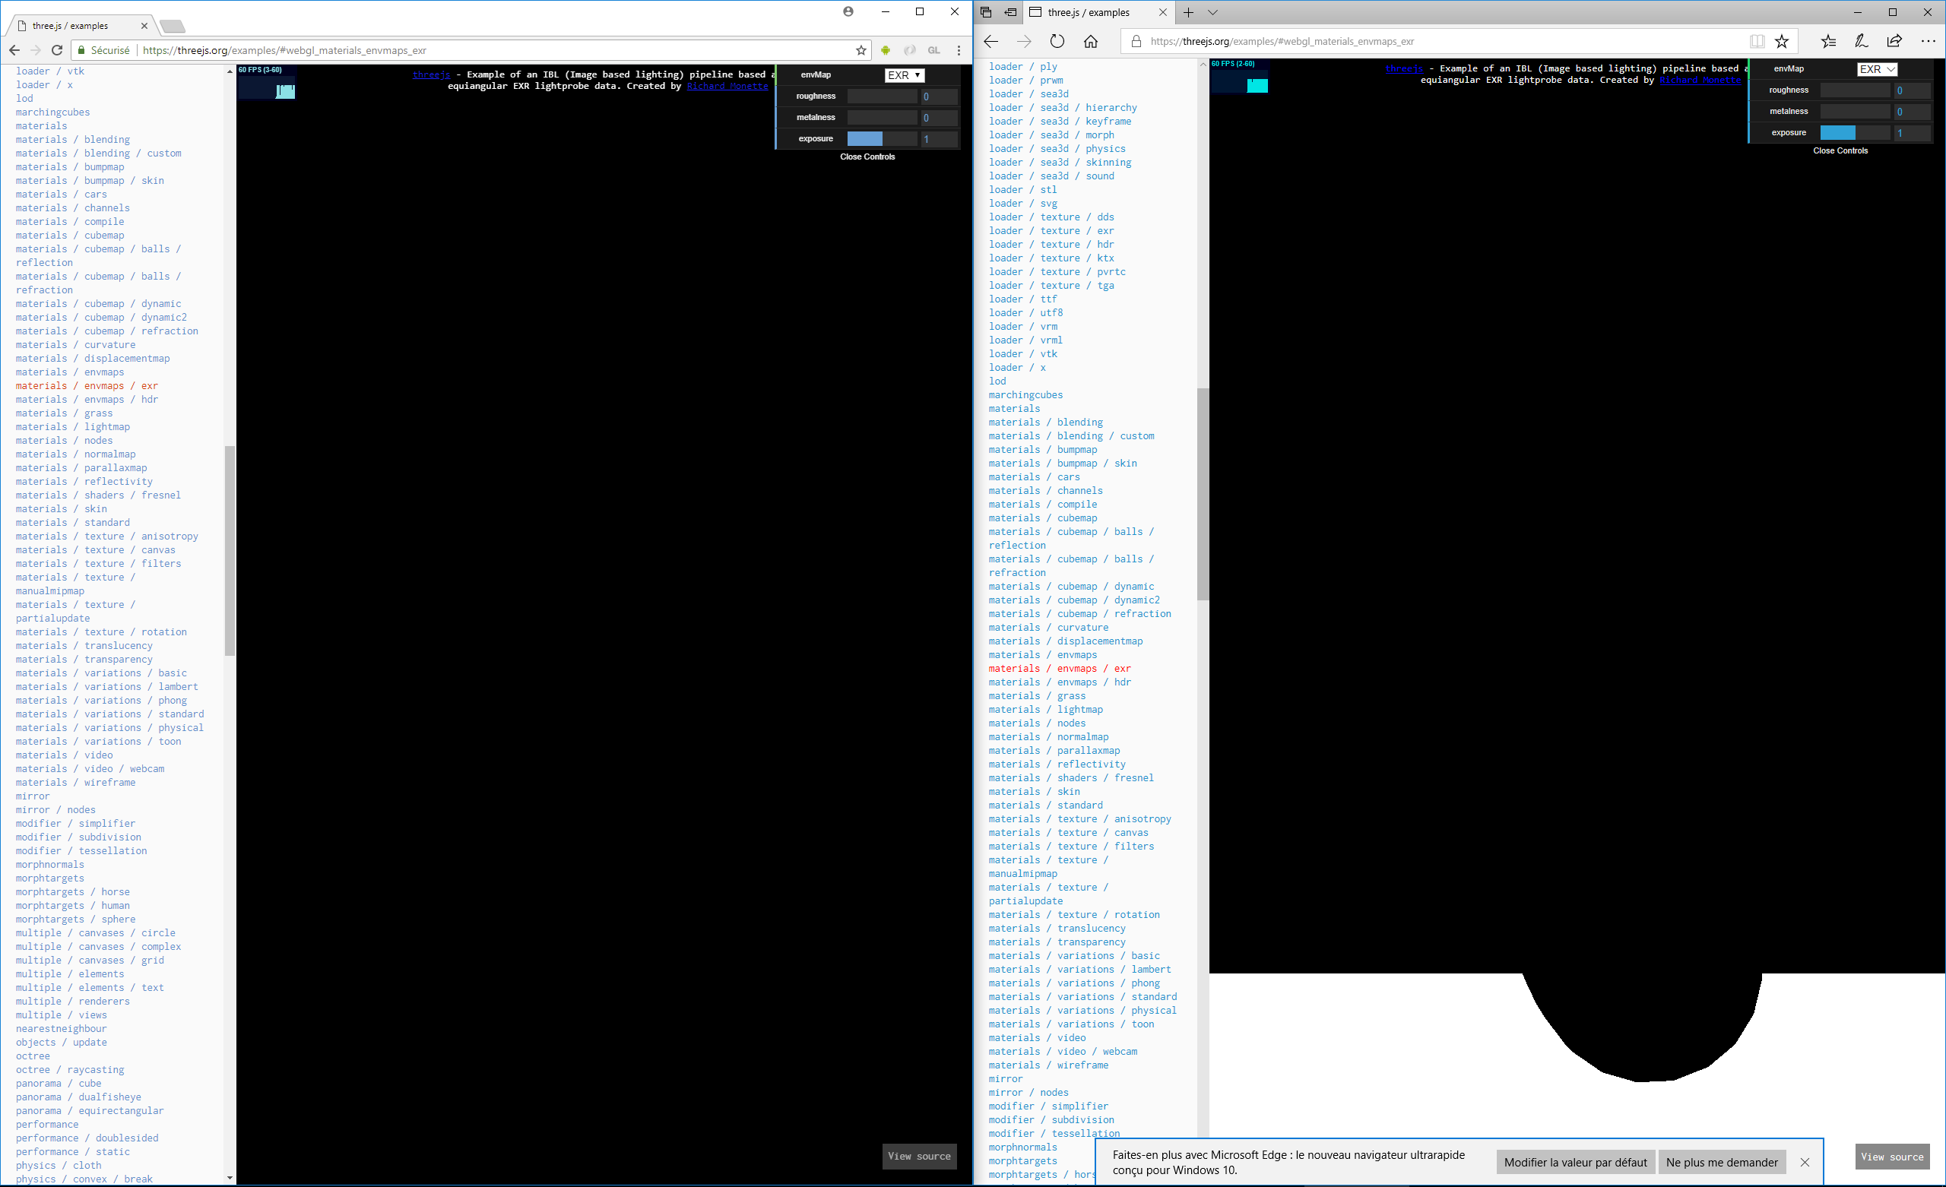Image resolution: width=1946 pixels, height=1187 pixels.
Task: Click the Android extension icon in Chrome toolbar
Action: (885, 49)
